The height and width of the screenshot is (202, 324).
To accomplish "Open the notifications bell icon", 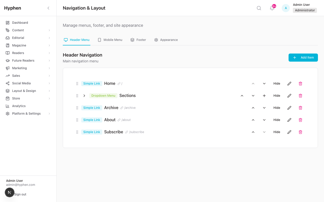I will (x=272, y=8).
